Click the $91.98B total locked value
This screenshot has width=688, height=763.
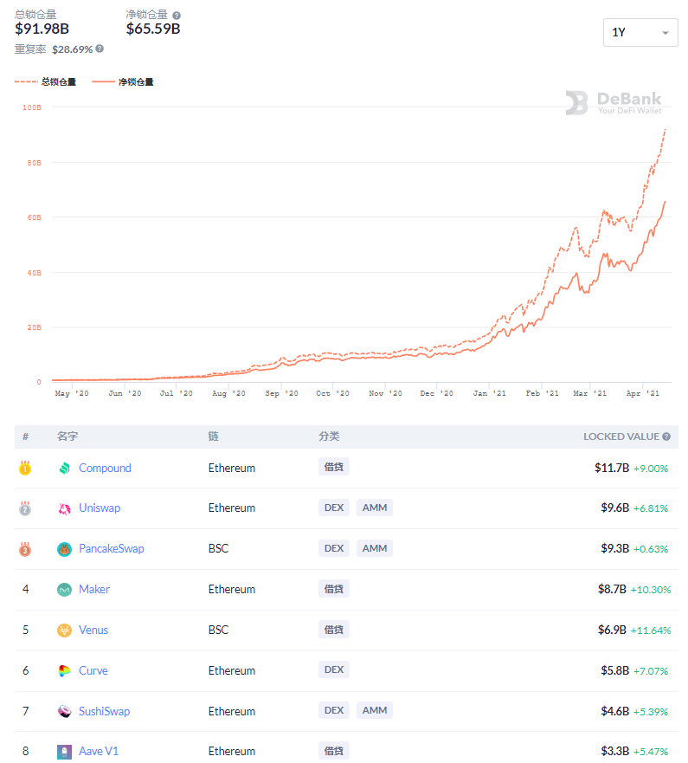click(42, 29)
